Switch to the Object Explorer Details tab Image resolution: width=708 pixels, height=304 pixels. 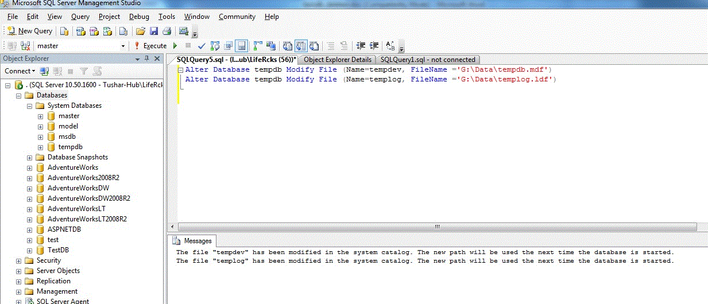[x=337, y=60]
